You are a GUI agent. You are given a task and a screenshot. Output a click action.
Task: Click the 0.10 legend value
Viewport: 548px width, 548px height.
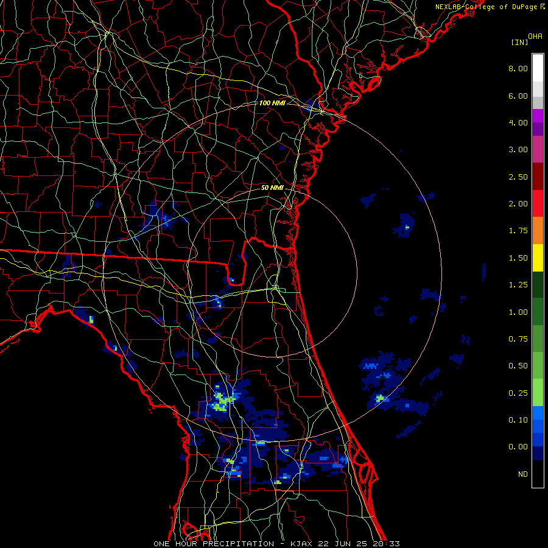pos(518,420)
